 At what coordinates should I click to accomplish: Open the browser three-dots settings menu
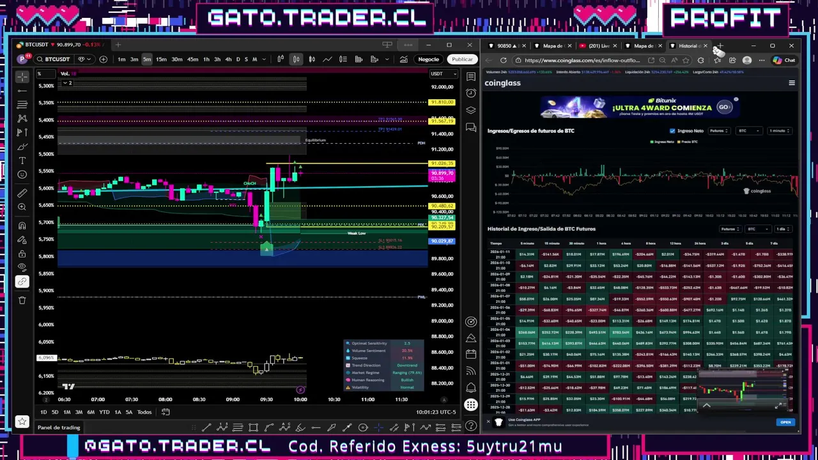click(x=760, y=61)
